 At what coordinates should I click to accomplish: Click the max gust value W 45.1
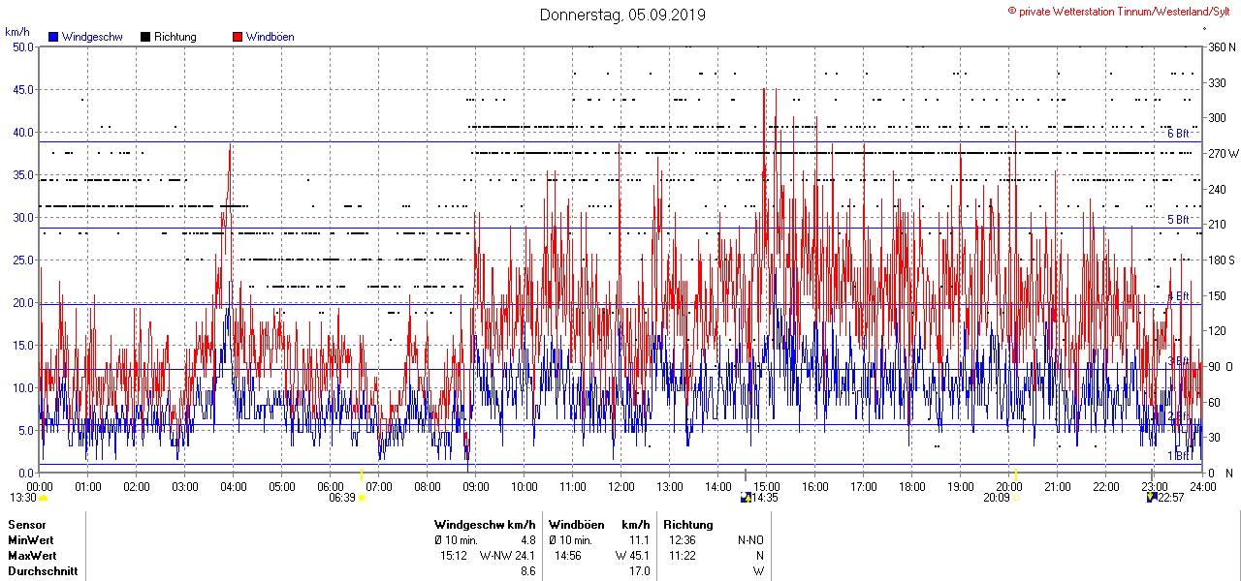pos(631,556)
